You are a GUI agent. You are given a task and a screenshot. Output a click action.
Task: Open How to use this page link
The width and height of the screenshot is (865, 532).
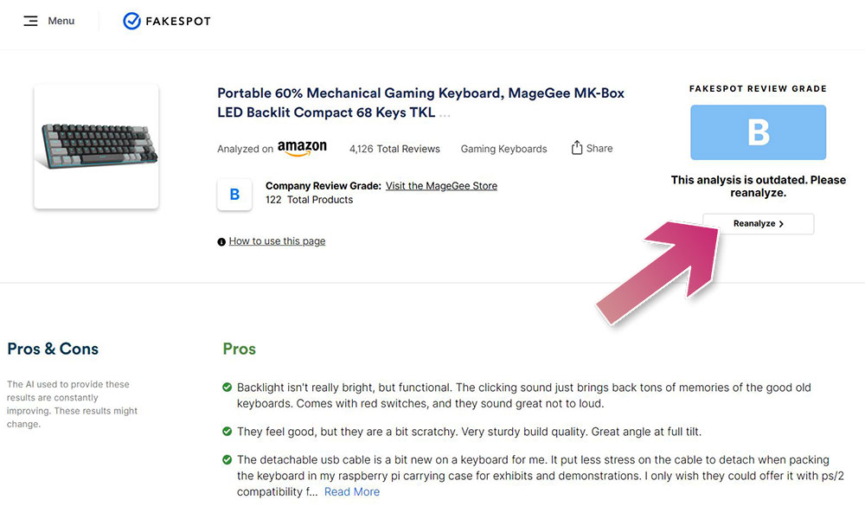(x=277, y=241)
